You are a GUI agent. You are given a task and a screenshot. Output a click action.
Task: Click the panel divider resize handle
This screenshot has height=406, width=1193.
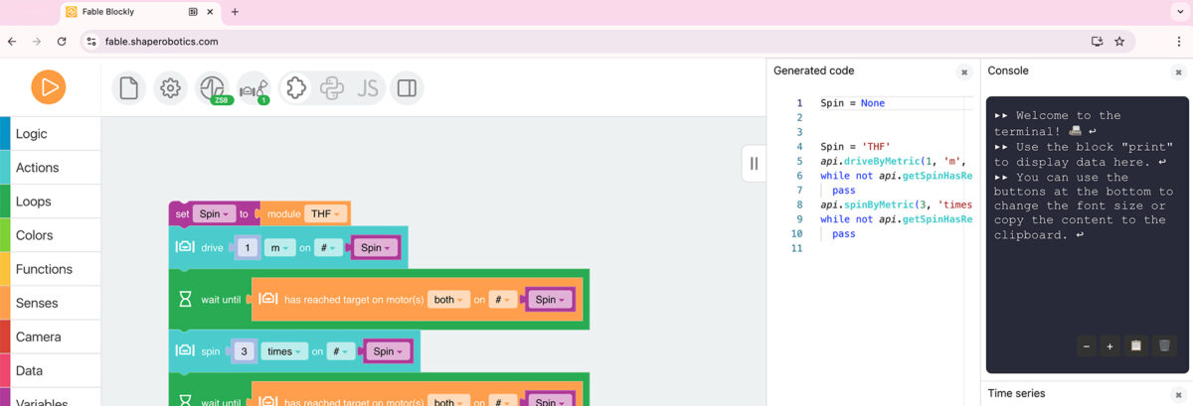(754, 164)
